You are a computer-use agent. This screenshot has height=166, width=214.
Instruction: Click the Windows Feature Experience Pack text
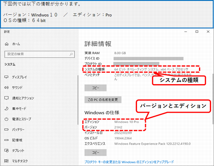point(152,144)
